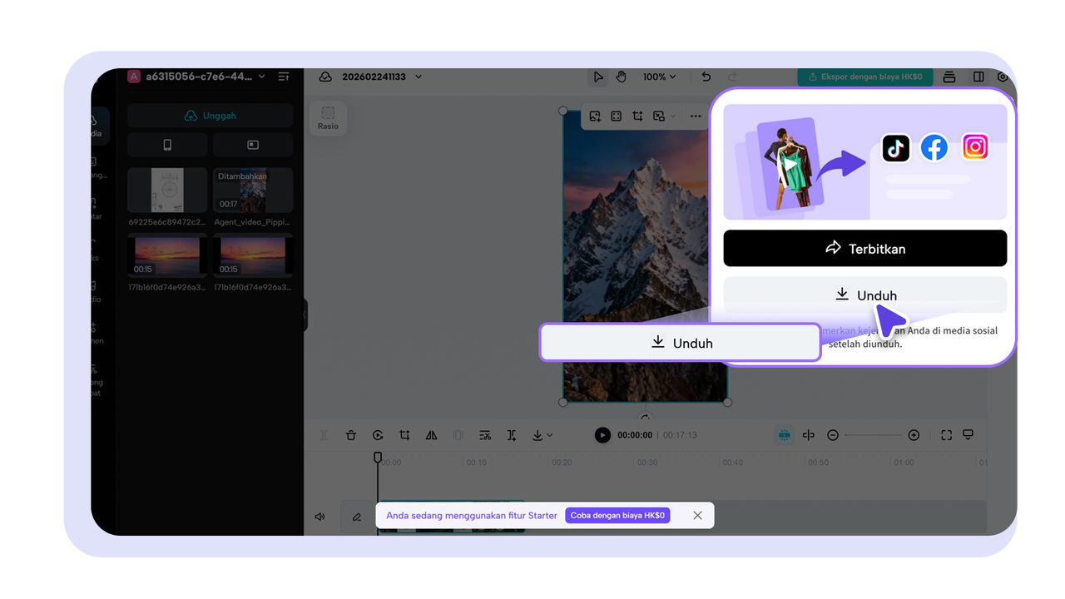Select the crop icon in canvas toolbar
This screenshot has height=599, width=1065.
[x=637, y=116]
